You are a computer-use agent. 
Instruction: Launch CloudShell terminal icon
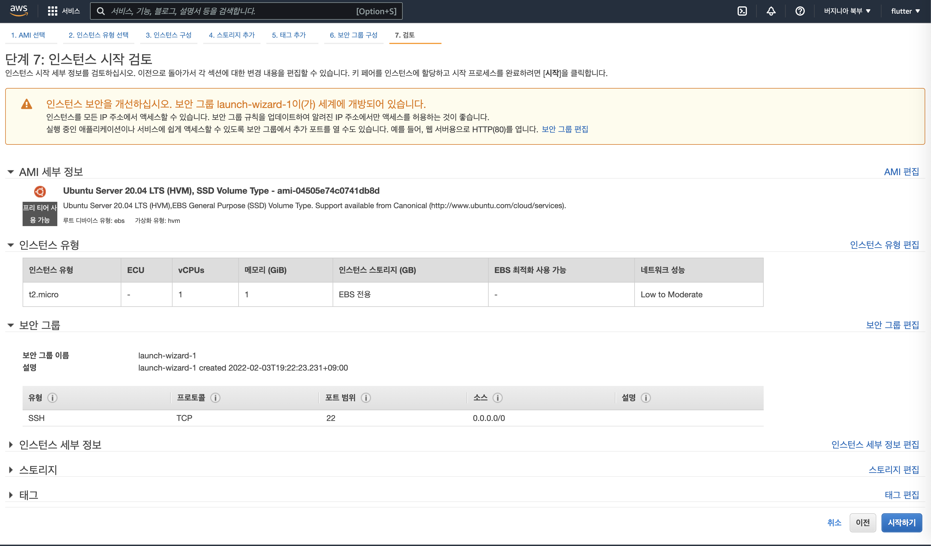[x=742, y=11]
